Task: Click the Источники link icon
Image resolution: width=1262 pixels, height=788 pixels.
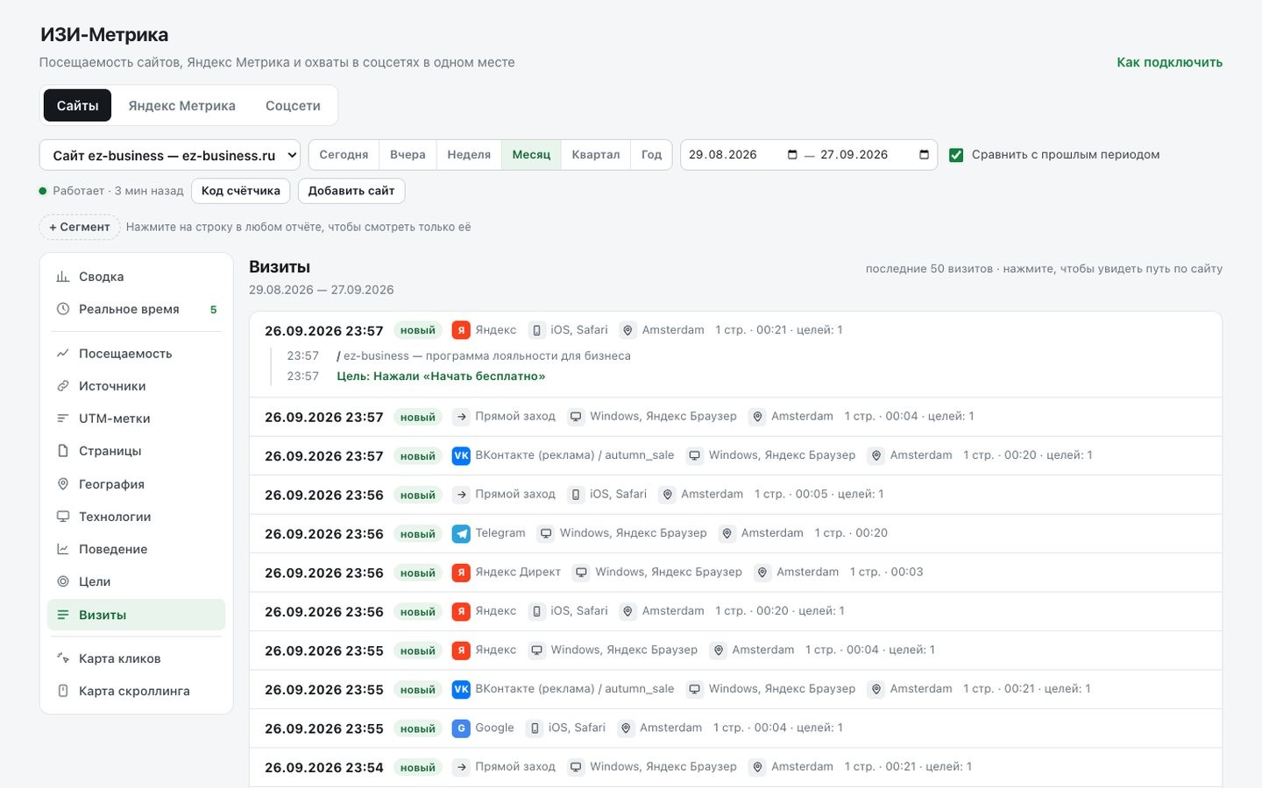Action: (x=63, y=386)
